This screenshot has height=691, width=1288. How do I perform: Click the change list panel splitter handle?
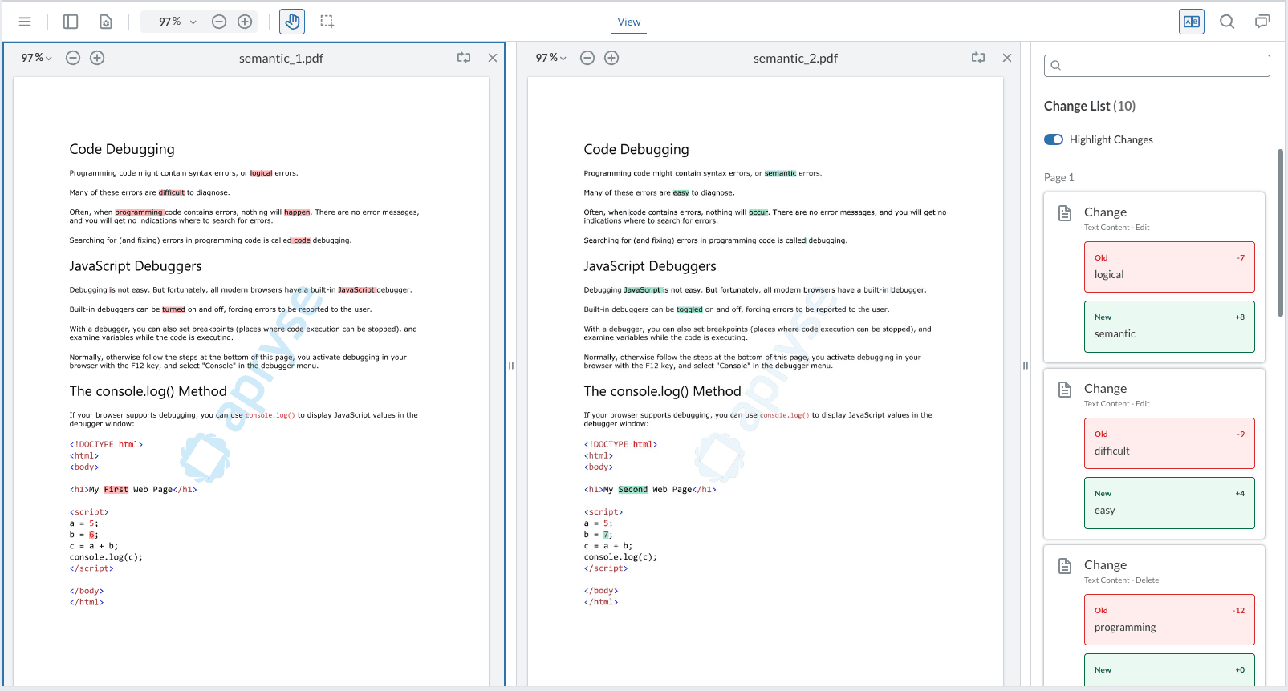pyautogui.click(x=1026, y=366)
